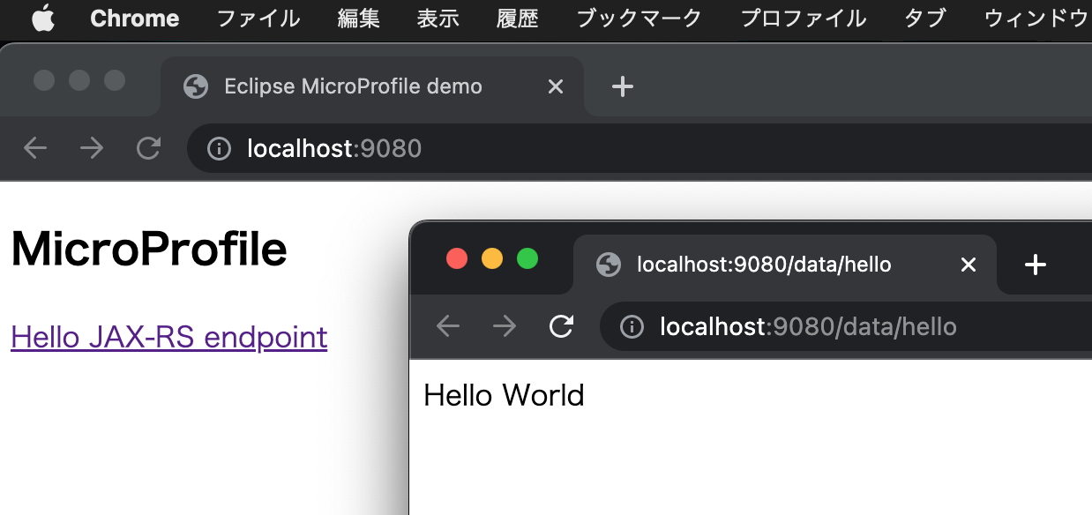Go forward in the data/hello window
The height and width of the screenshot is (515, 1092).
pyautogui.click(x=505, y=326)
